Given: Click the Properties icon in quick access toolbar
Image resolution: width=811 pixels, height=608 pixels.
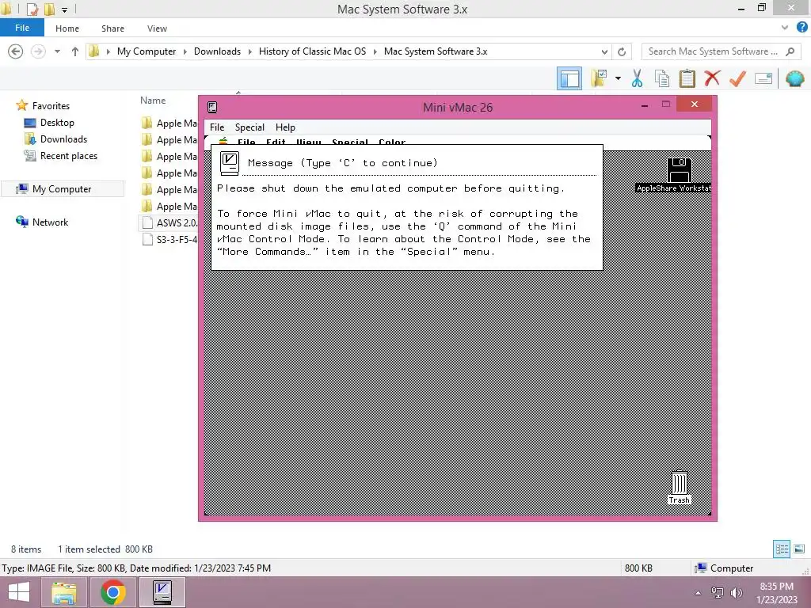Looking at the screenshot, I should [32, 9].
